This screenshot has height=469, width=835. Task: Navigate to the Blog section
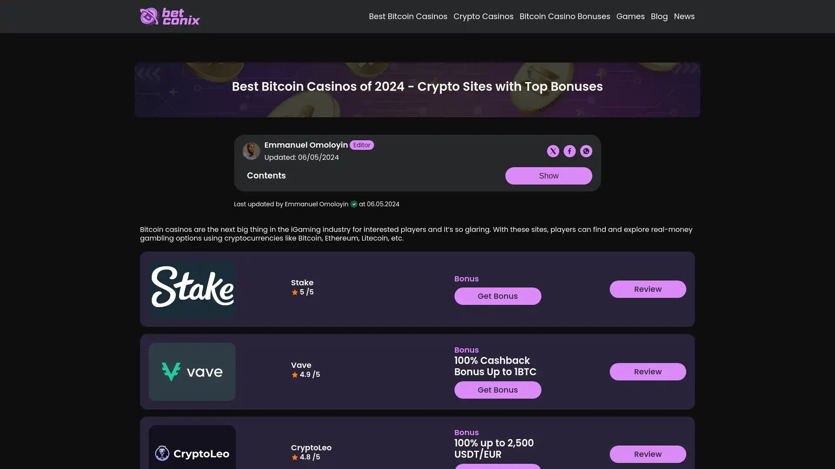[x=659, y=17]
